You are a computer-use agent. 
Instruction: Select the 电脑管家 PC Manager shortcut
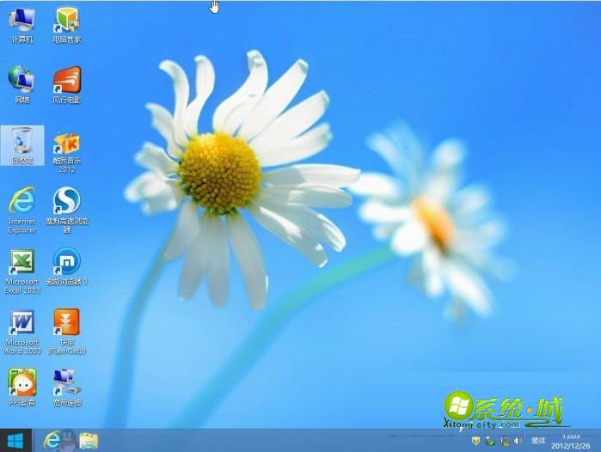click(x=67, y=25)
